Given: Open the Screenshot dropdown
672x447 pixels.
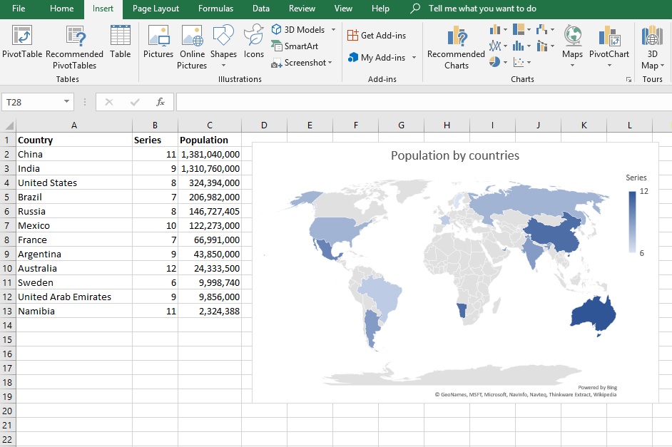Looking at the screenshot, I should tap(330, 63).
